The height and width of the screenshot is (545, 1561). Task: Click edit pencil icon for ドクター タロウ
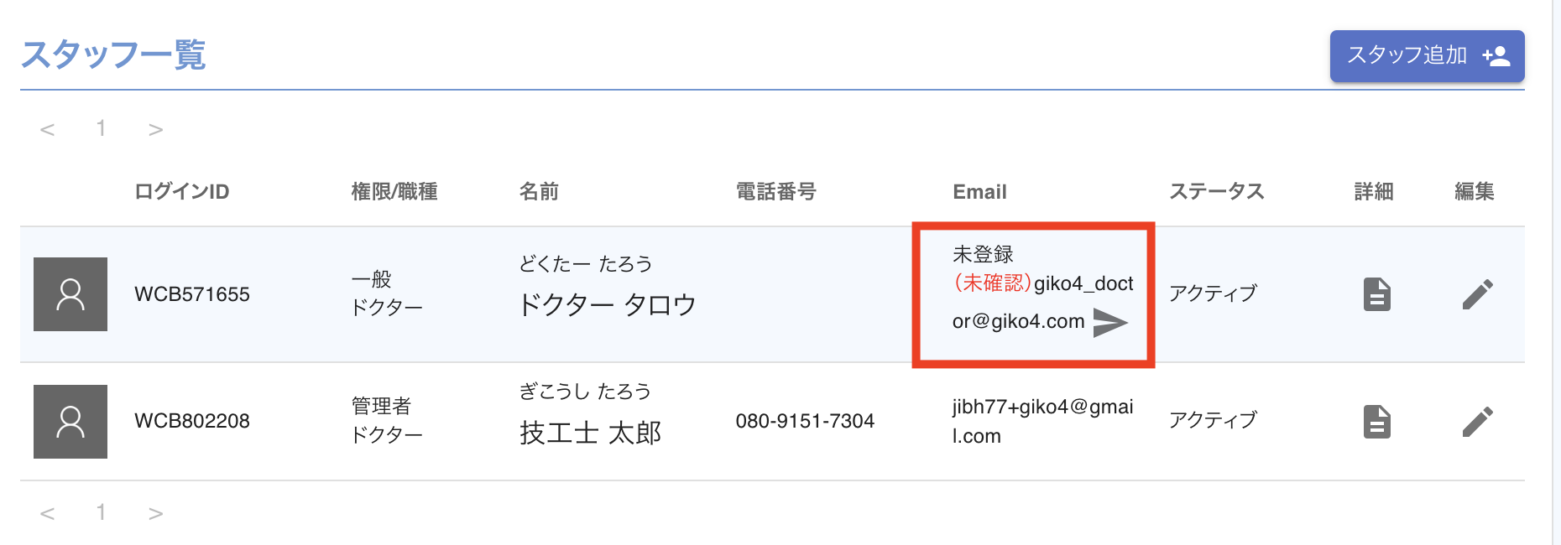coord(1477,294)
